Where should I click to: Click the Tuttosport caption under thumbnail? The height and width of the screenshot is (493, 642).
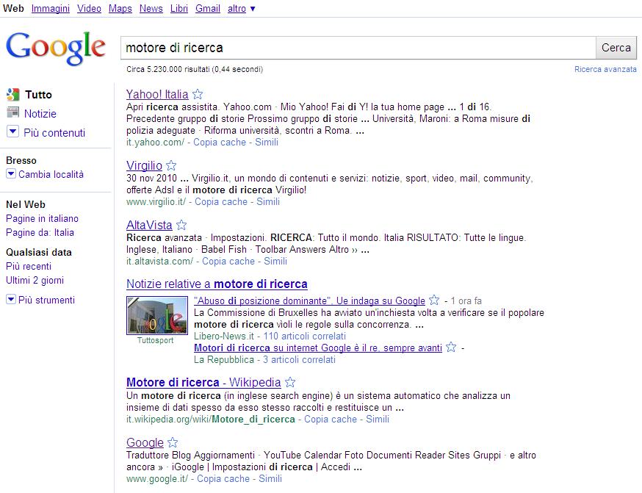(155, 340)
